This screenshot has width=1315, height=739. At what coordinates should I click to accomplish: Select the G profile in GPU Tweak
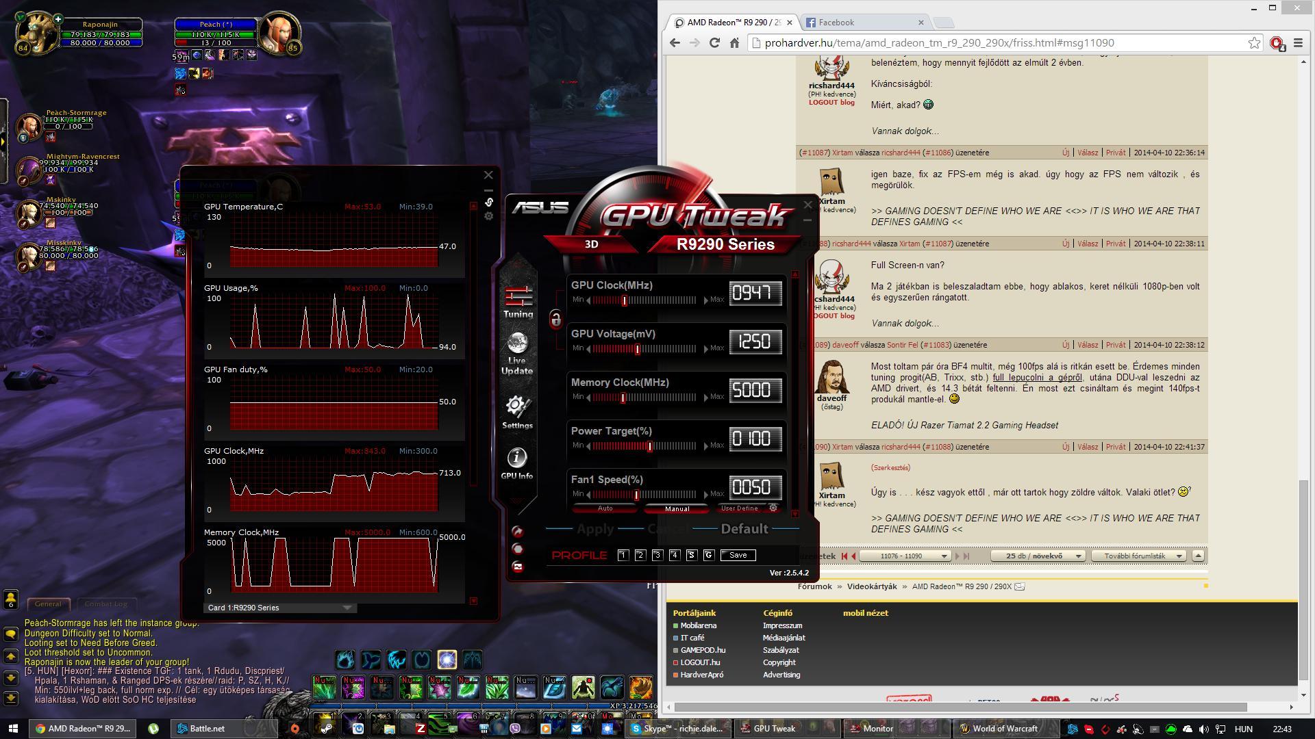click(709, 555)
